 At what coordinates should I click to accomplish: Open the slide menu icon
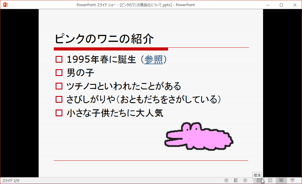tap(236, 180)
